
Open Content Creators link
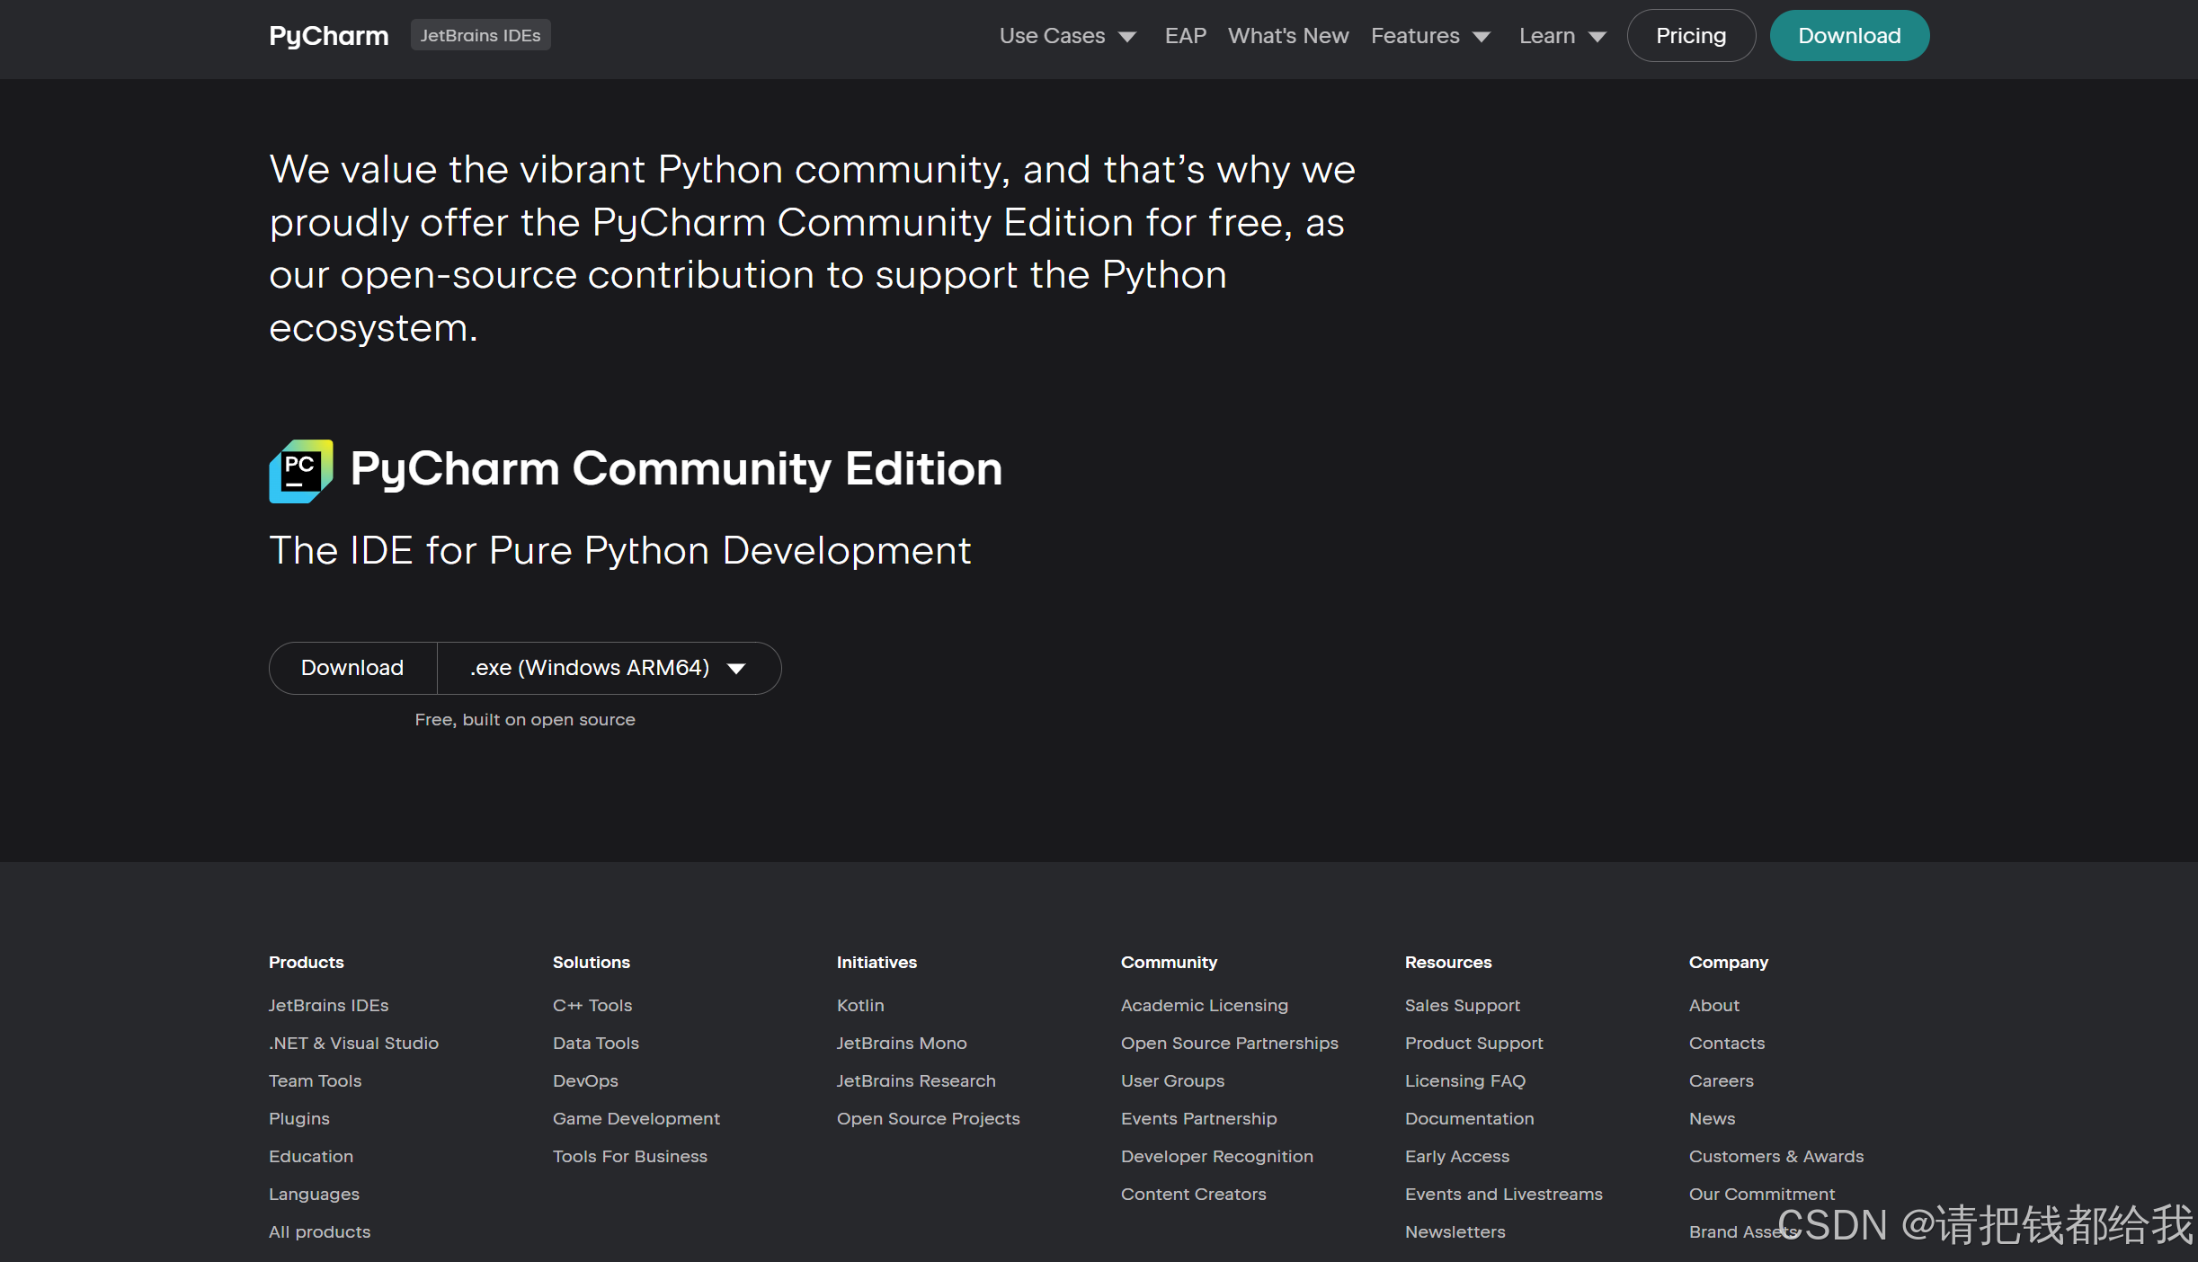[x=1193, y=1194]
